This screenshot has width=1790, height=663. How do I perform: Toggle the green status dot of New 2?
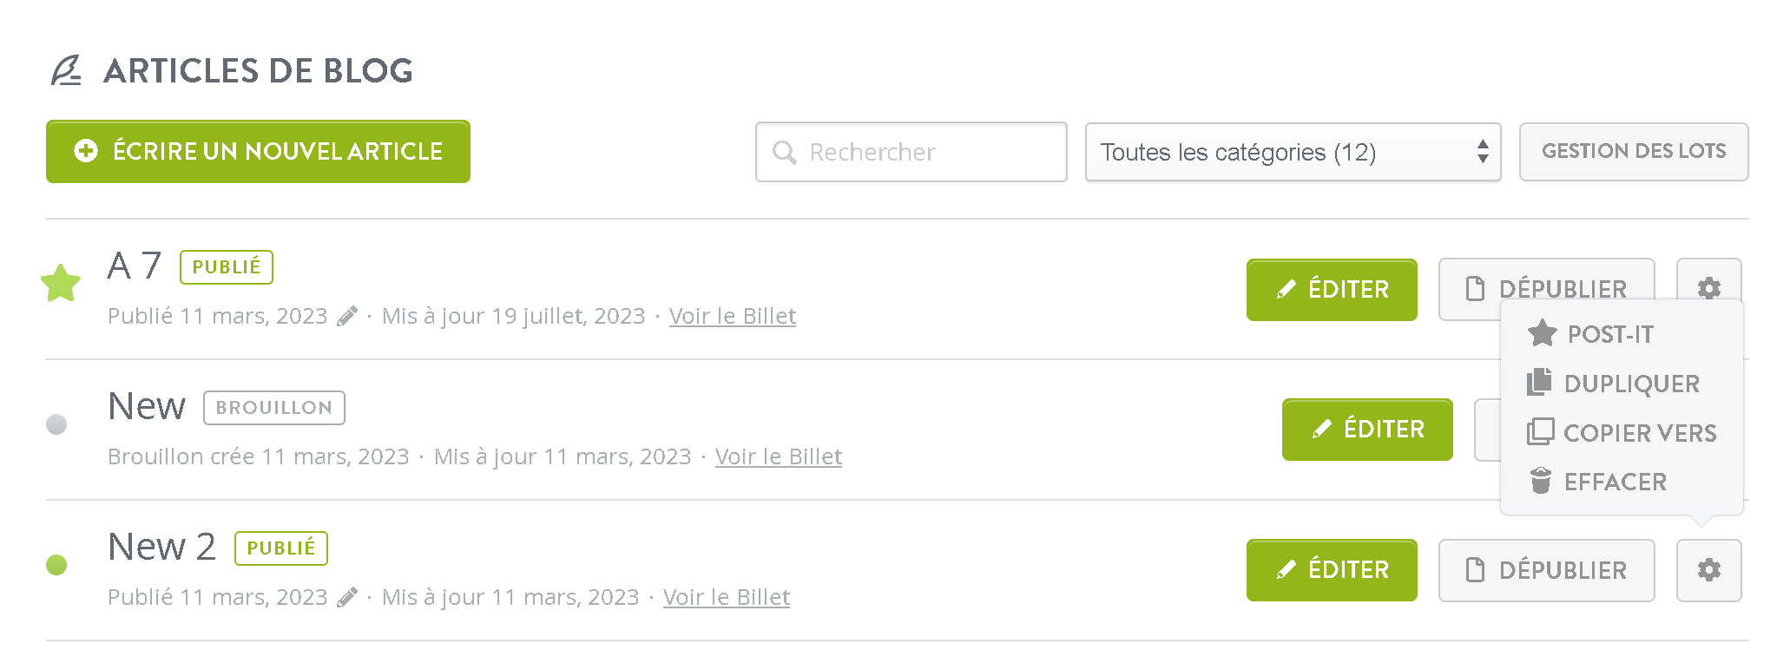click(x=56, y=565)
